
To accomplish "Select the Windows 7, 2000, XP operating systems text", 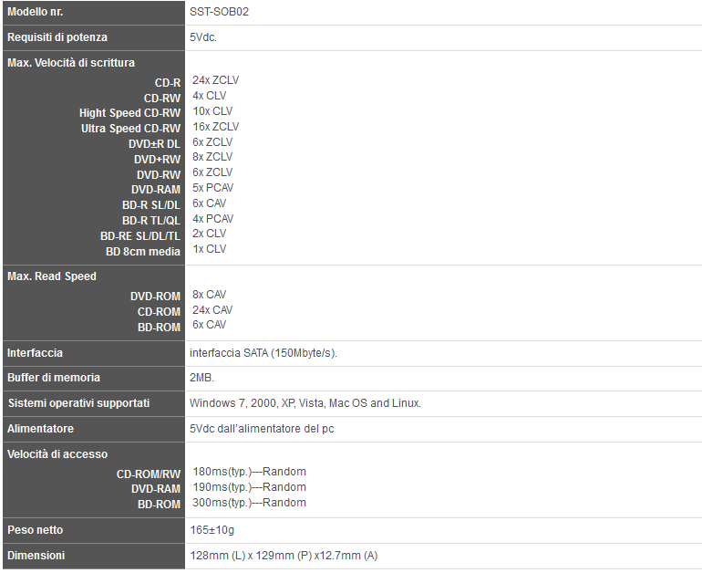I will pos(305,403).
